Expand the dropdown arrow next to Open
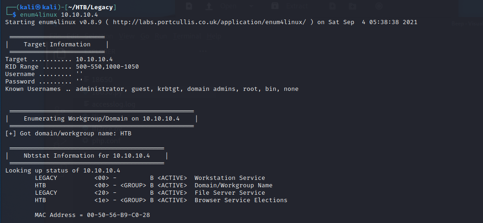 pos(251,6)
